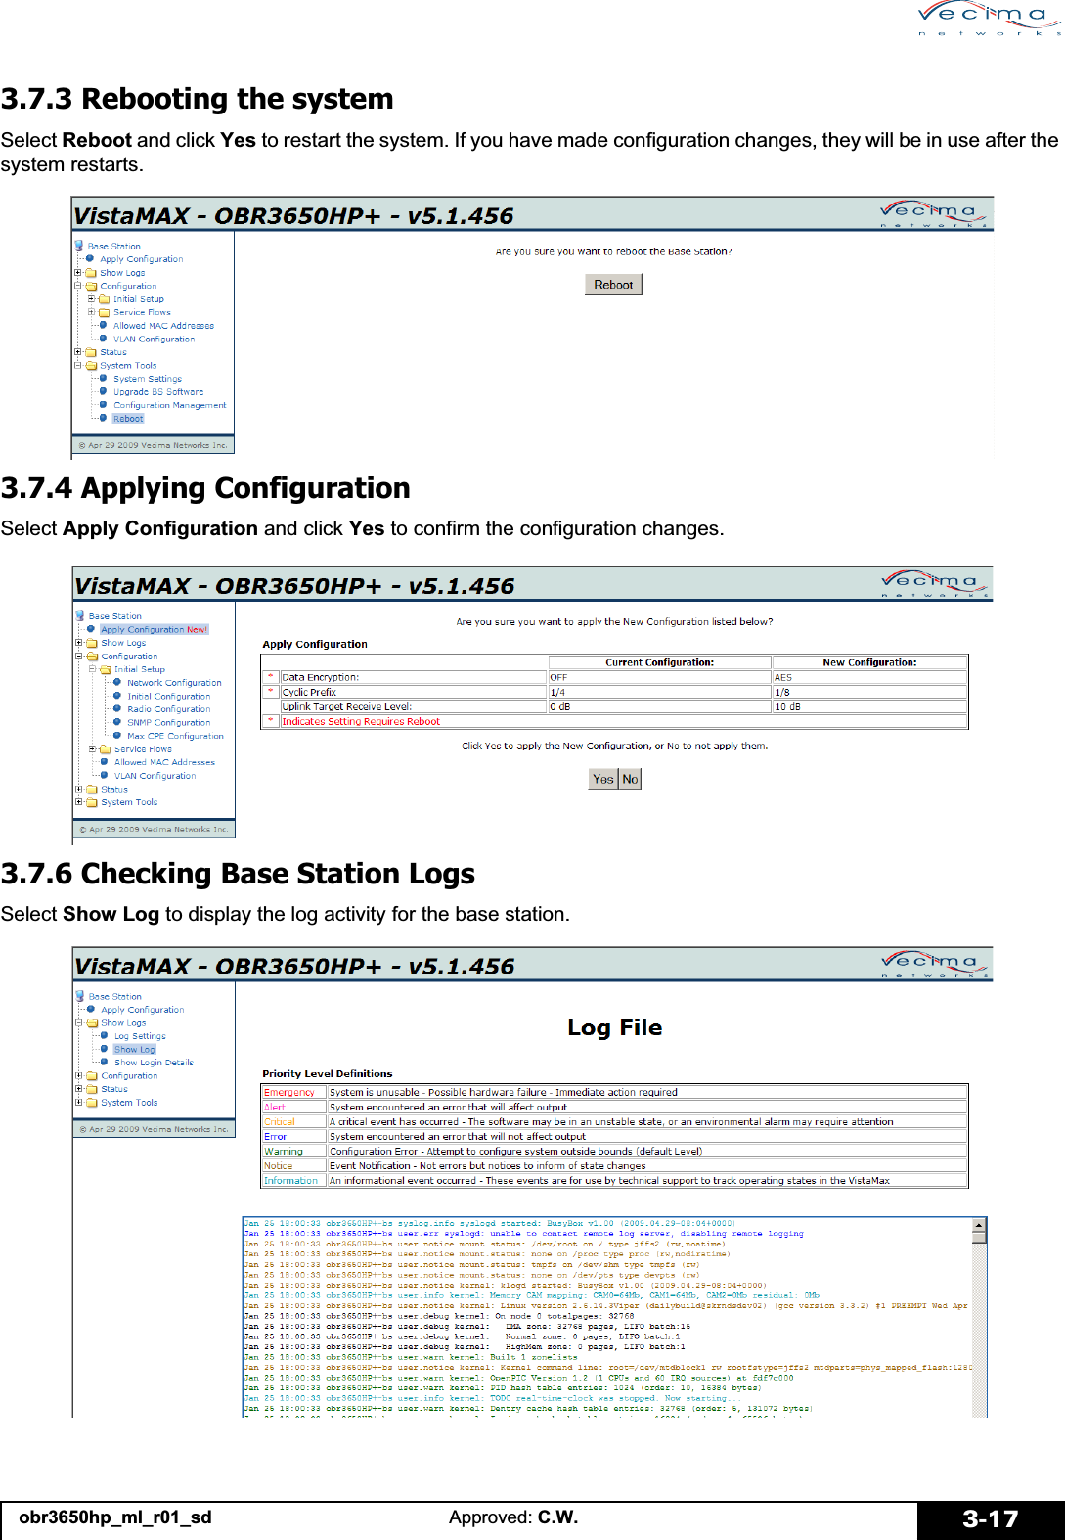Click the 'Log File' heading
The image size is (1065, 1540).
[614, 1027]
